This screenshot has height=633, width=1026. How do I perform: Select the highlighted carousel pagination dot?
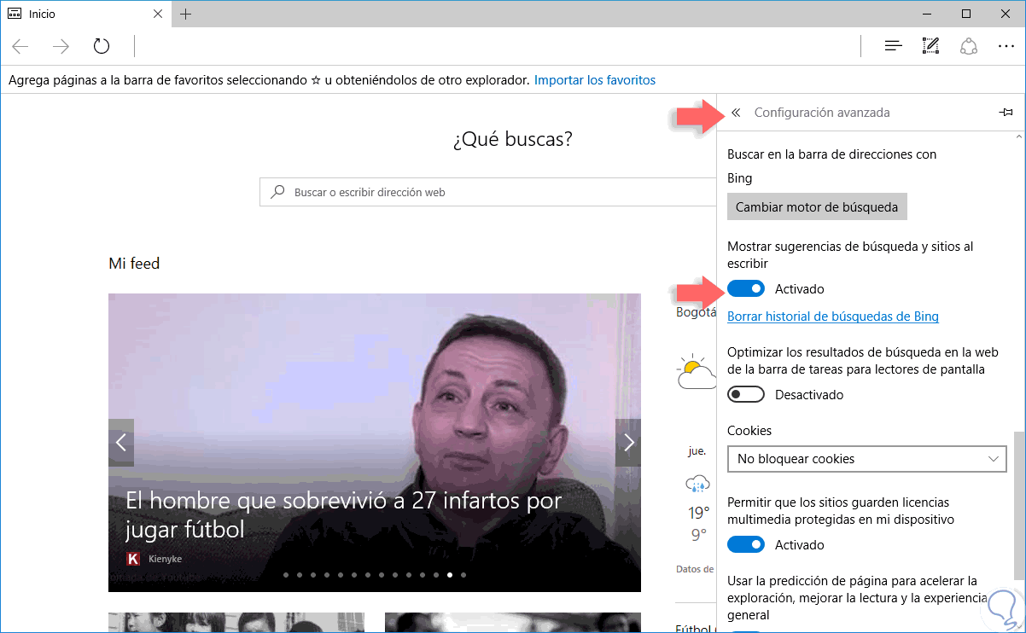click(450, 575)
